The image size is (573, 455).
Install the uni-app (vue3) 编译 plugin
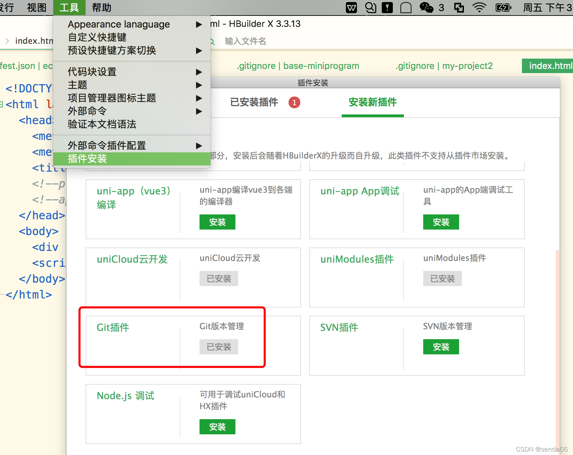[x=217, y=222]
